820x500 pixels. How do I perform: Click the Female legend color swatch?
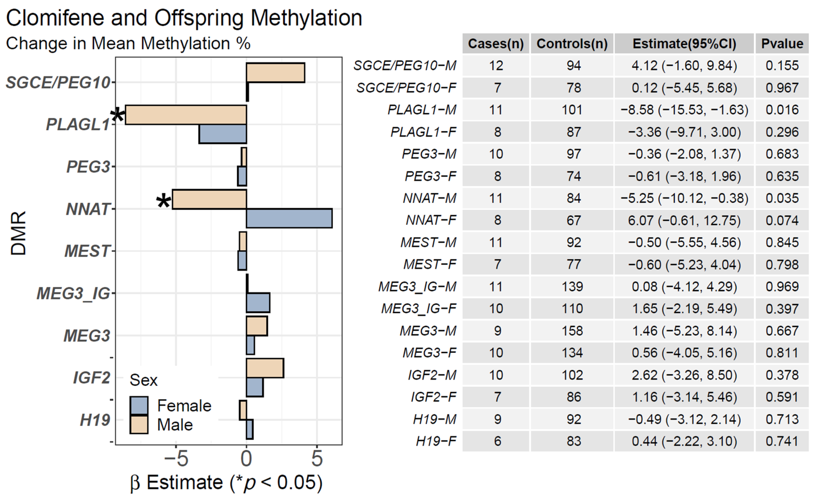[x=139, y=405]
